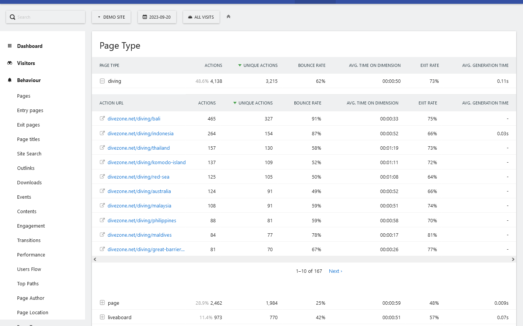Open divezone.net/diving/red-sea link
Screen dimensions: 523x326
(138, 177)
